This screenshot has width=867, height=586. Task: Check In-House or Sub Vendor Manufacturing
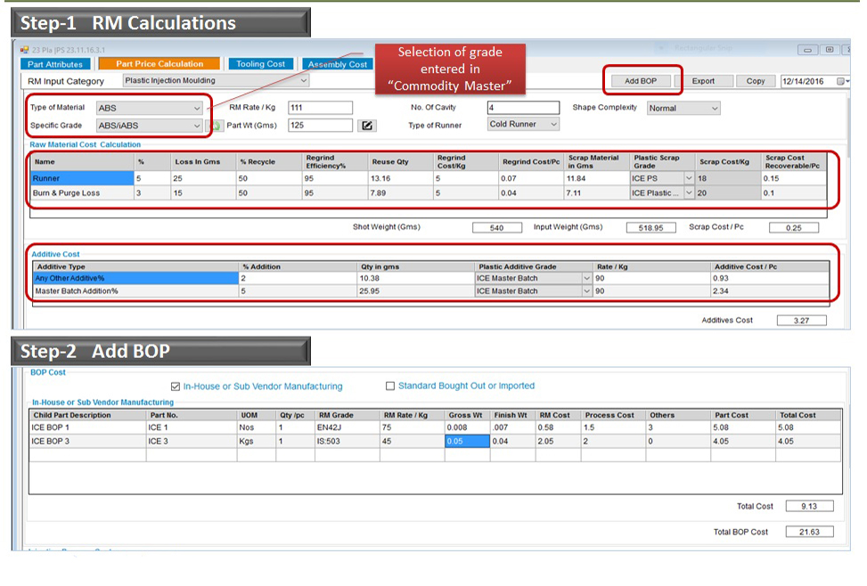(x=176, y=387)
